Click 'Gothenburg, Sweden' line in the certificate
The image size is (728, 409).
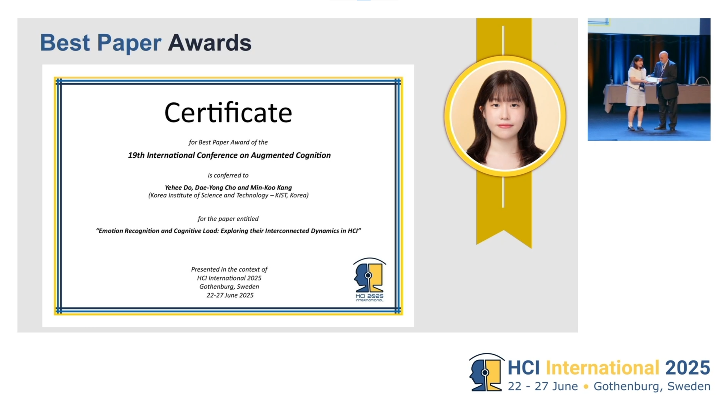coord(229,287)
